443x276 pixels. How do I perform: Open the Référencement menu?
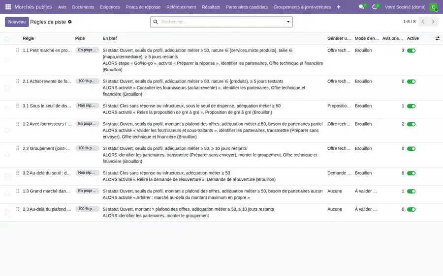pyautogui.click(x=181, y=7)
